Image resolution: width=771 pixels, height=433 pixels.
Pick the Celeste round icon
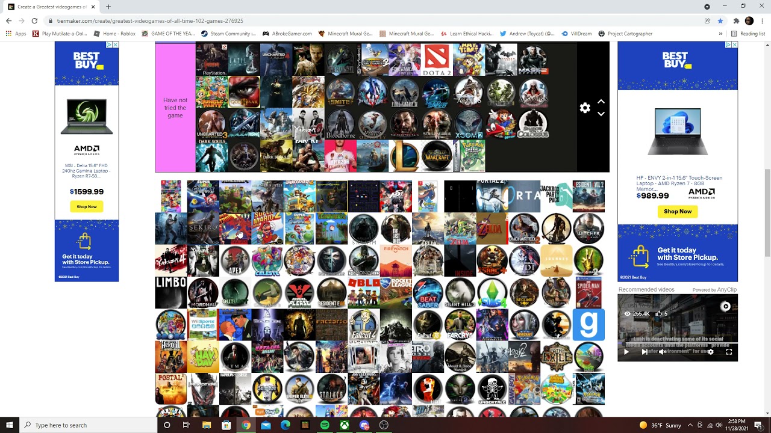click(x=267, y=261)
